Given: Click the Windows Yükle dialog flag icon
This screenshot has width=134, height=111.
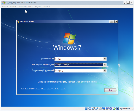Looking at the screenshot, I should (18, 22).
